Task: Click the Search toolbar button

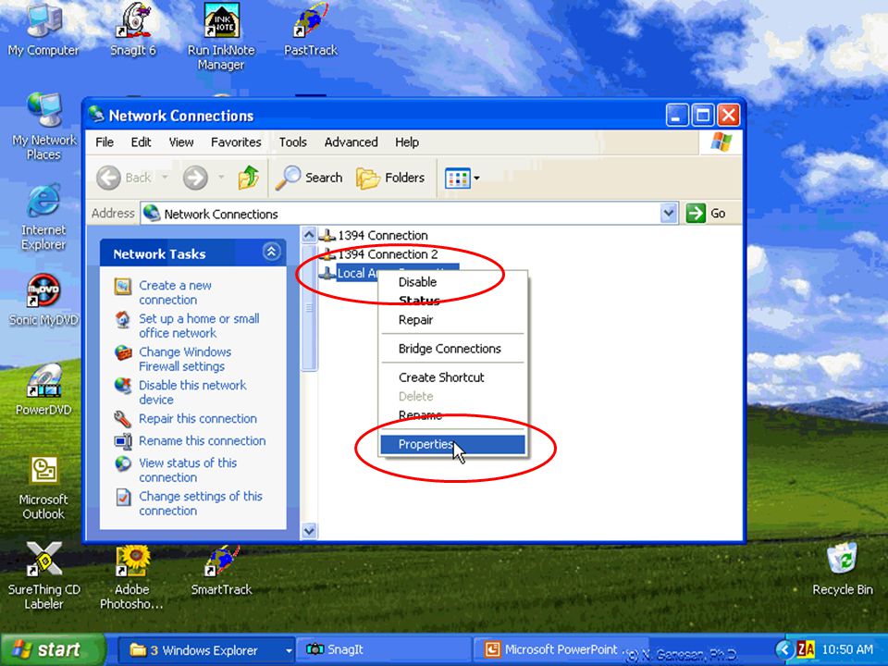Action: tap(309, 178)
